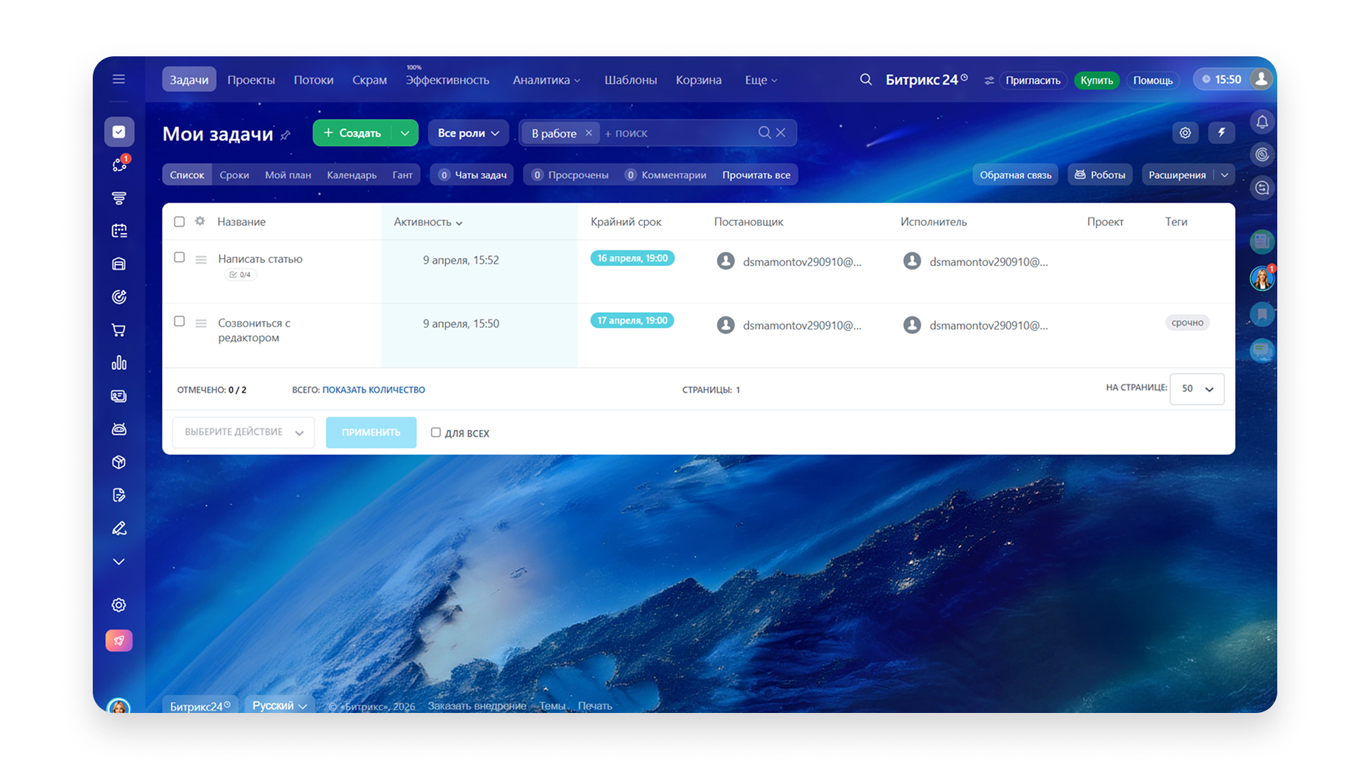Click the search magnifier in top bar

[x=866, y=80]
